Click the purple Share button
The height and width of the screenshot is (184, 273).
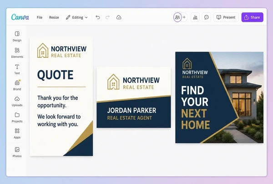click(x=252, y=17)
